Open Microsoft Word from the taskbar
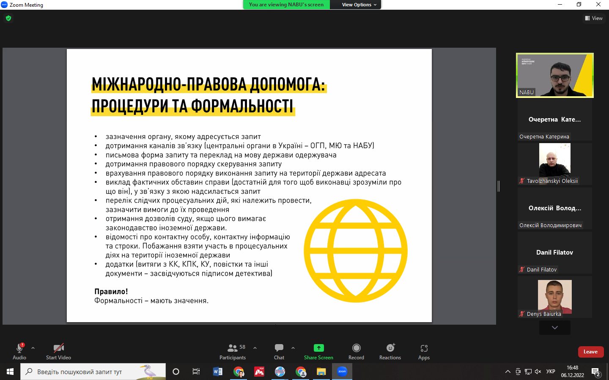Screen dimensions: 609x380 tap(218, 372)
